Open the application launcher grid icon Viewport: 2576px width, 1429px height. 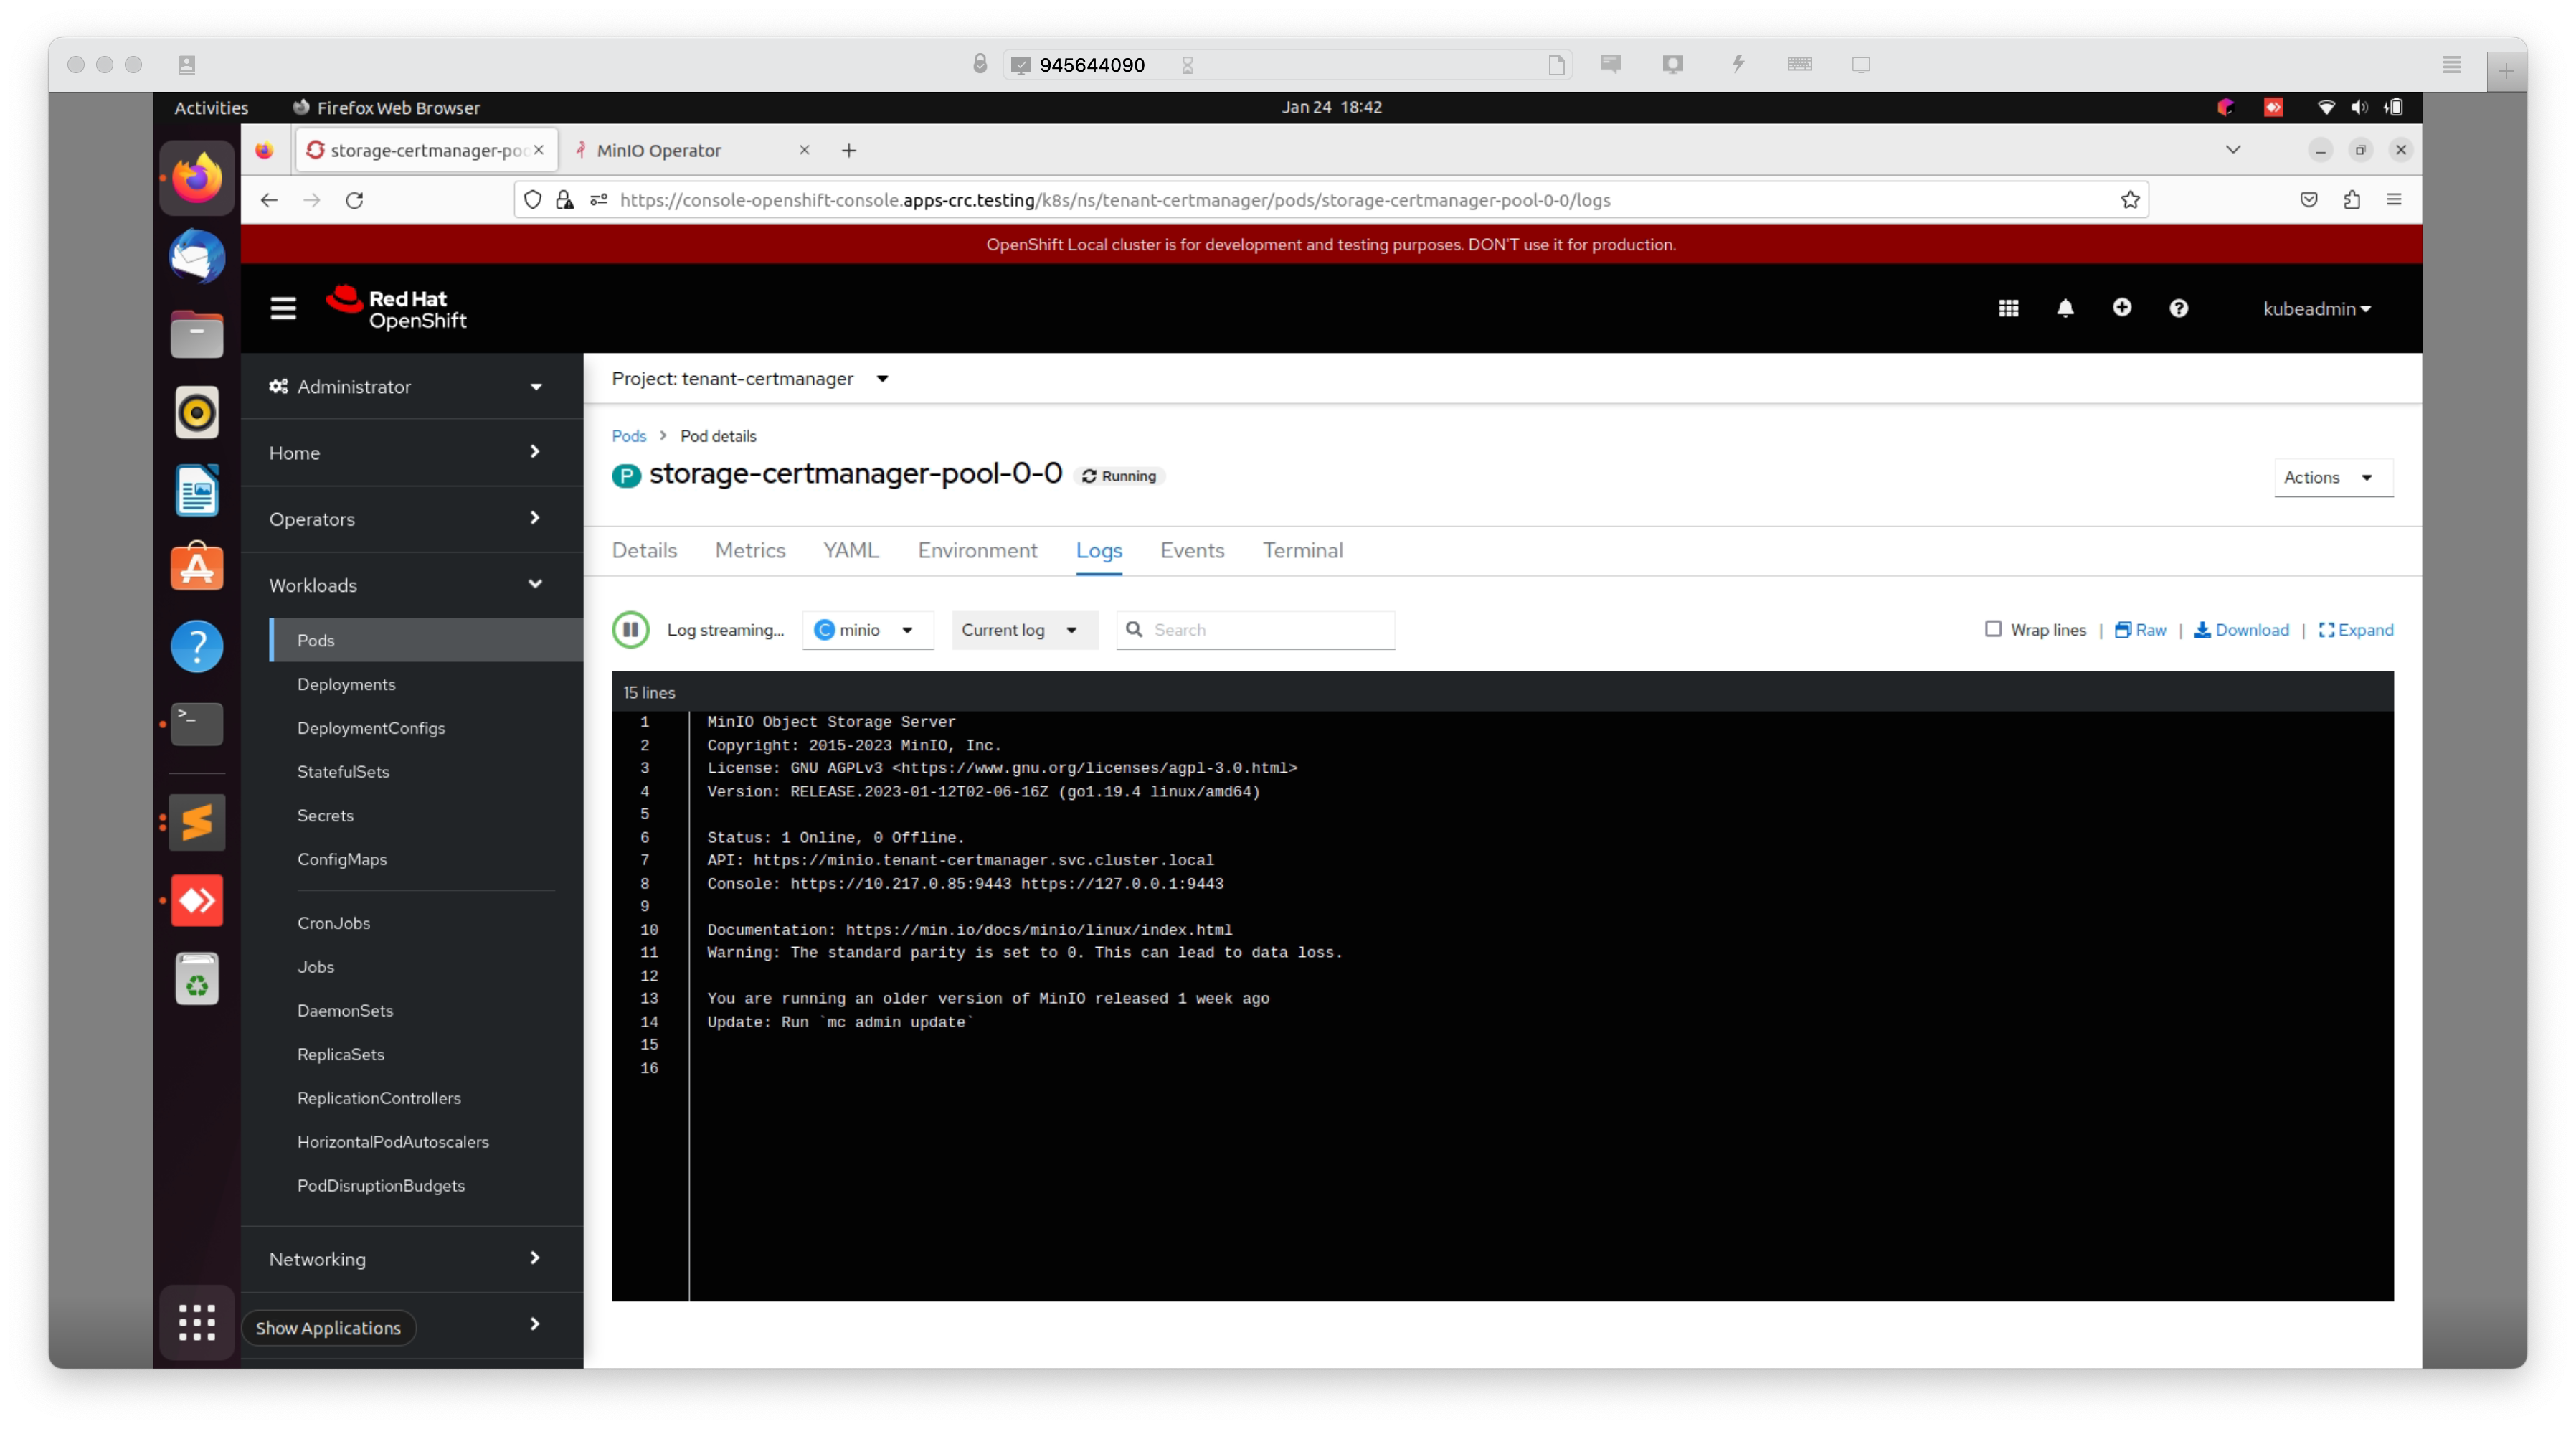click(x=2008, y=308)
